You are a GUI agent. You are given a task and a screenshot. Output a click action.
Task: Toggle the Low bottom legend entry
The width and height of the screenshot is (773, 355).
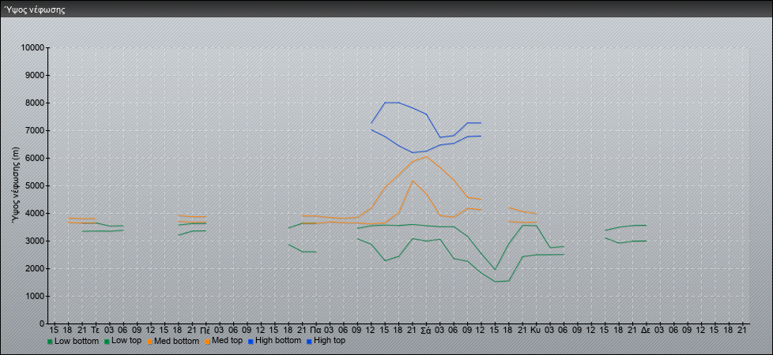click(73, 341)
